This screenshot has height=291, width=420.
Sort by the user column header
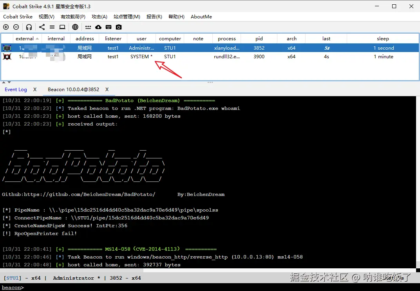click(x=141, y=38)
